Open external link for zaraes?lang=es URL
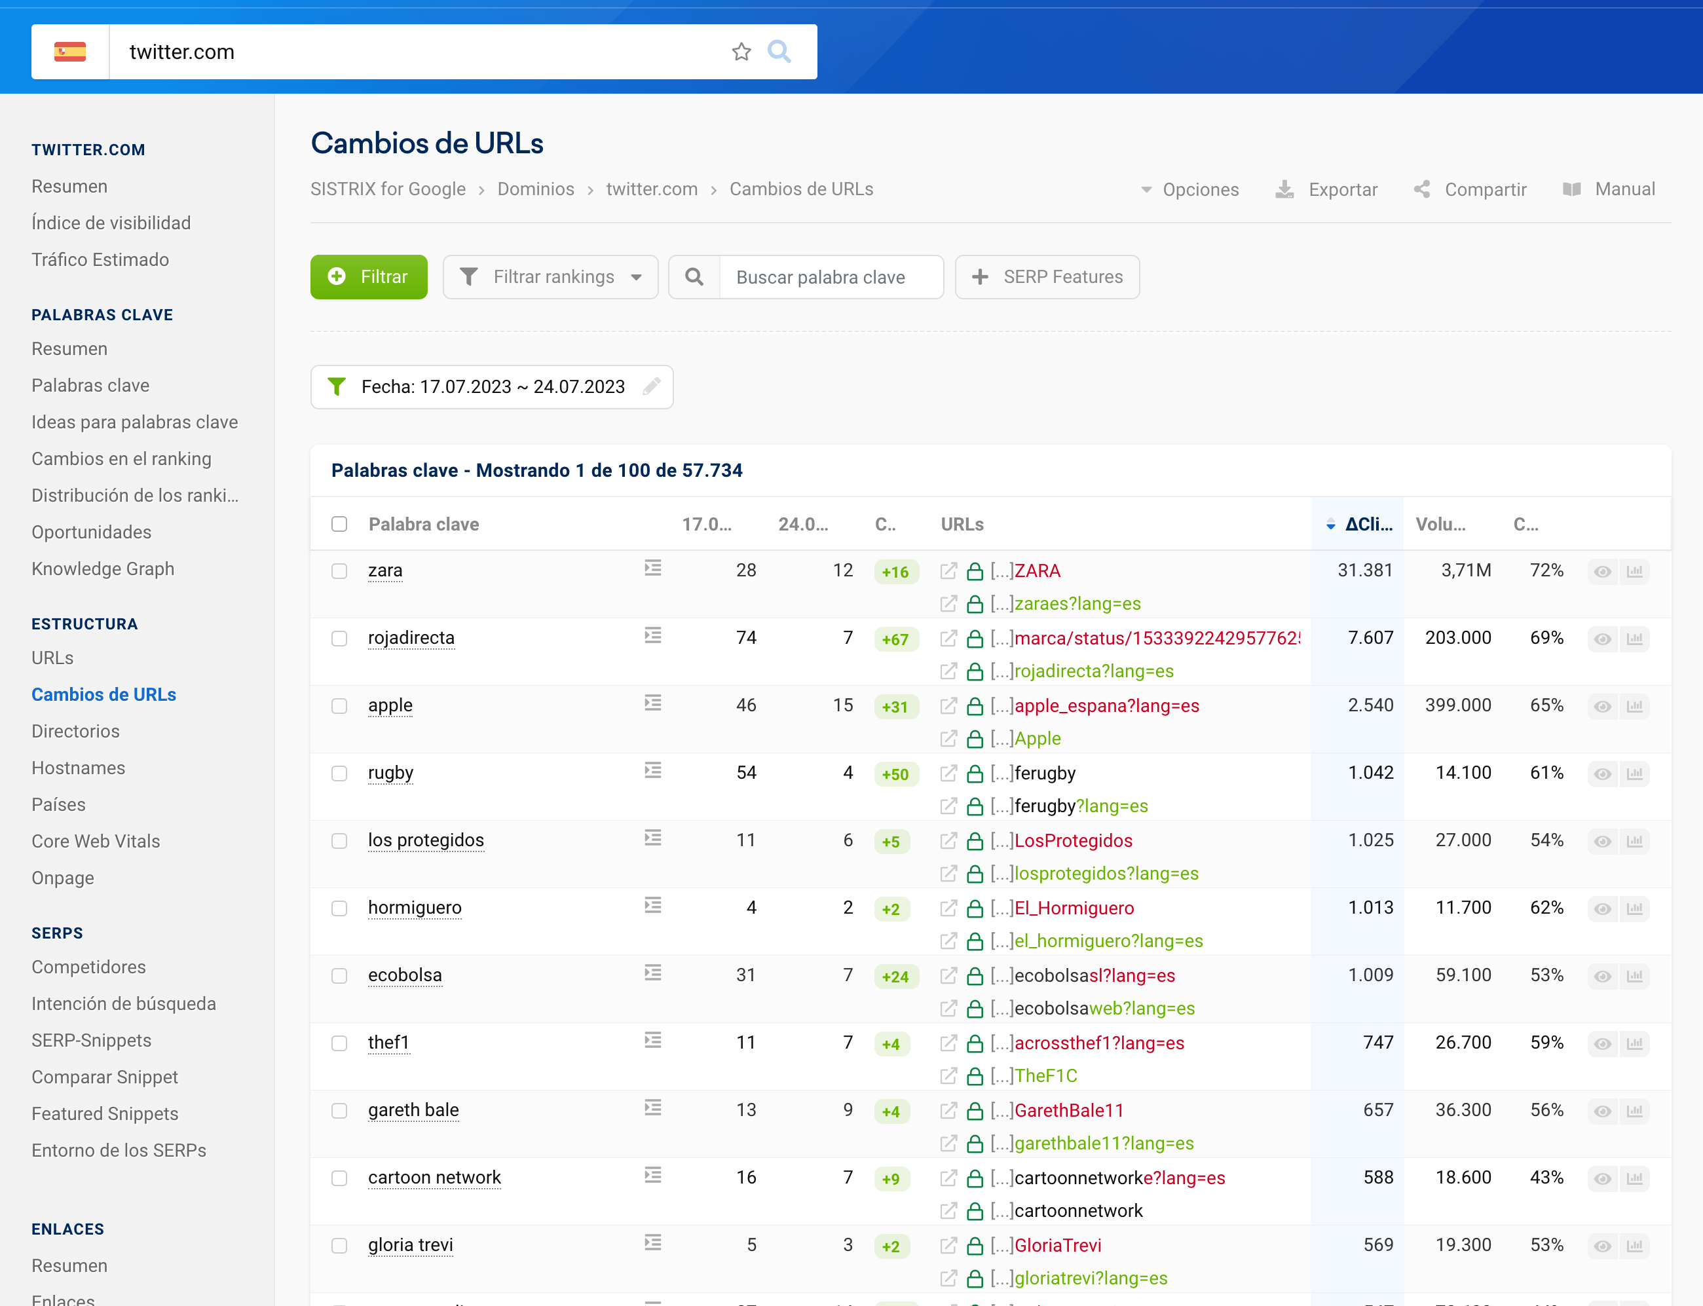Screen dimensions: 1703x1306 [x=948, y=604]
